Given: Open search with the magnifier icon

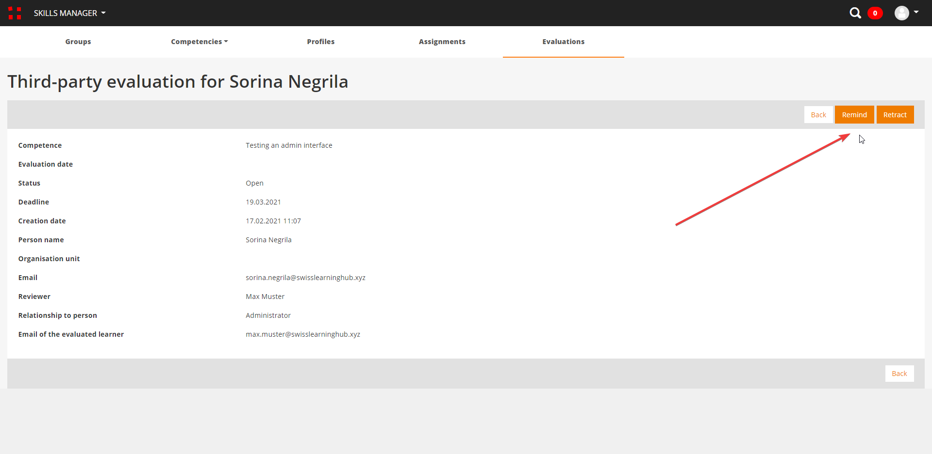Looking at the screenshot, I should pos(855,13).
